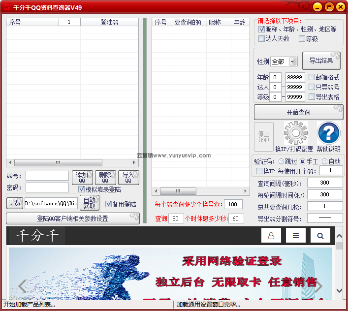Click the search magnifier icon in web panel
Viewport: 348px width, 311px height.
[x=320, y=235]
